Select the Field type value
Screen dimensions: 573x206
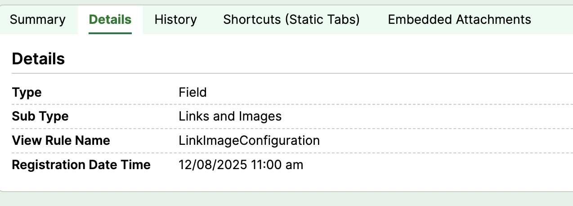(192, 93)
